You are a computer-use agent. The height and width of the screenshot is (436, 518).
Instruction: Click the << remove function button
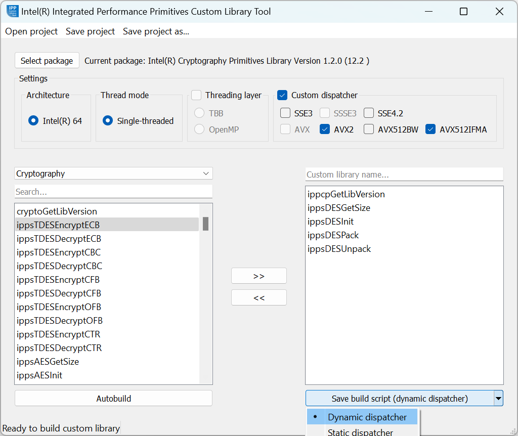click(x=258, y=298)
